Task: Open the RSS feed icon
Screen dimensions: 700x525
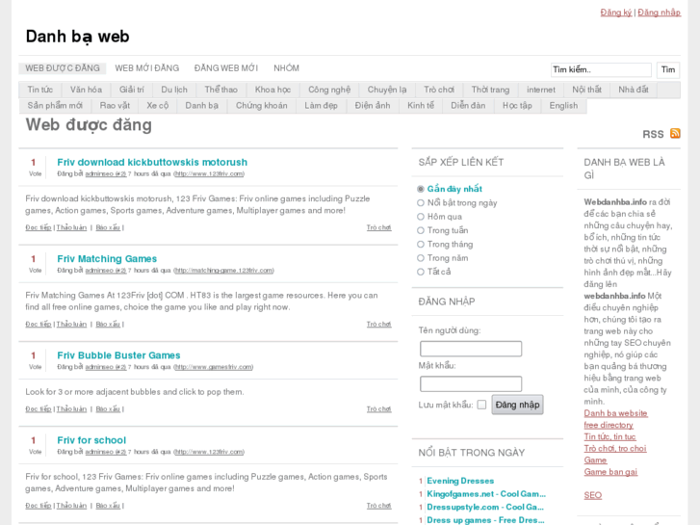Action: 675,133
